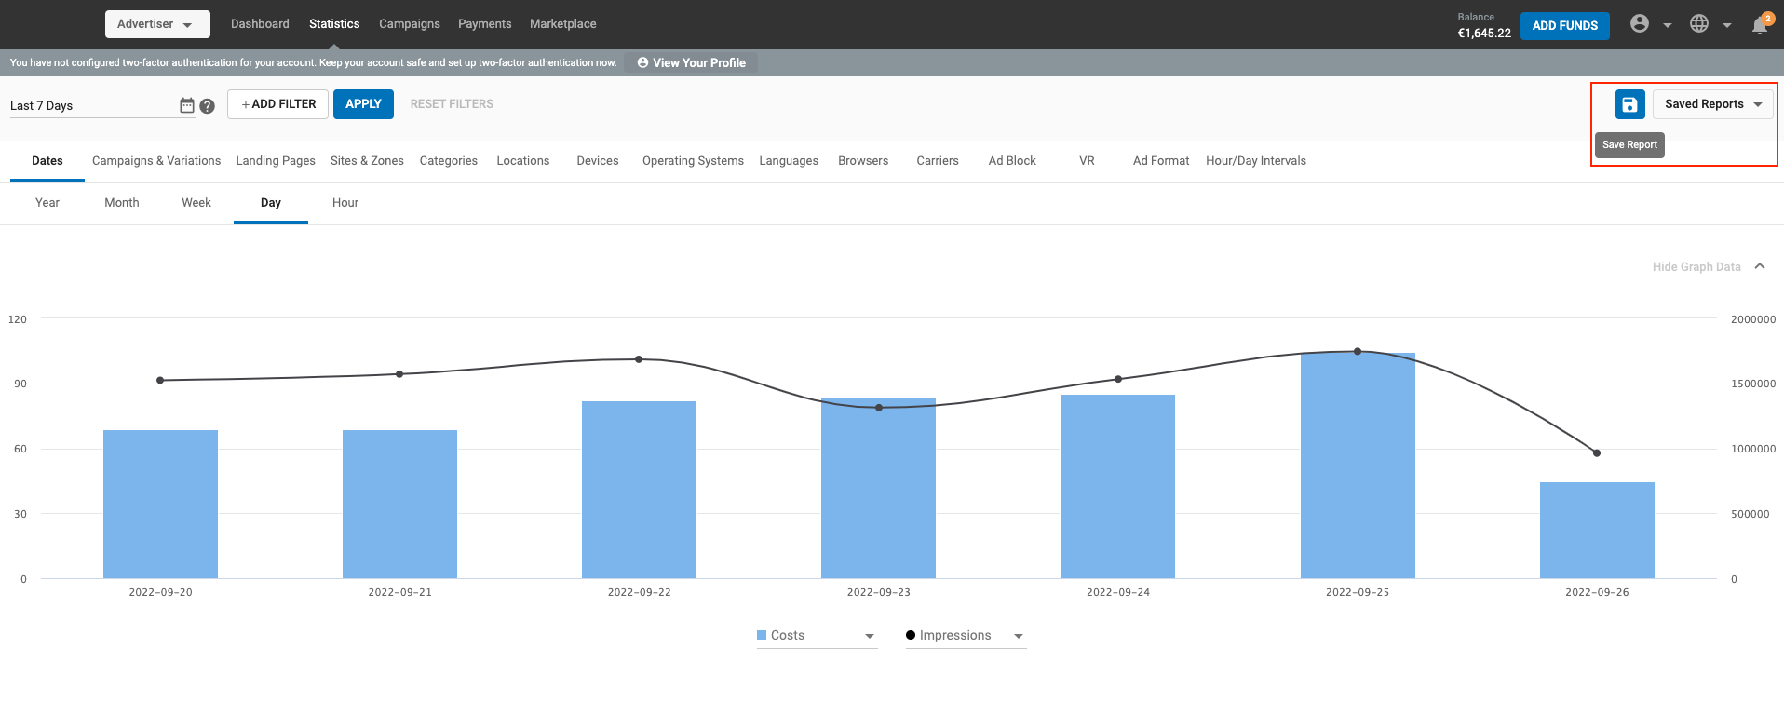Collapse graph with the chevron-up icon
The width and height of the screenshot is (1784, 701).
point(1760,266)
